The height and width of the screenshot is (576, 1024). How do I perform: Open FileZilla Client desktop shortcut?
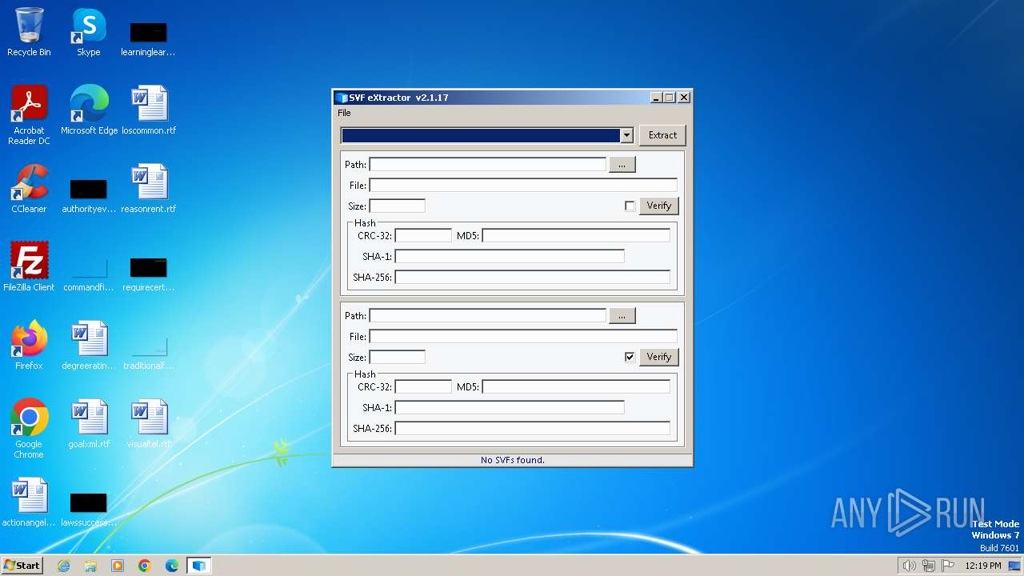tap(29, 266)
